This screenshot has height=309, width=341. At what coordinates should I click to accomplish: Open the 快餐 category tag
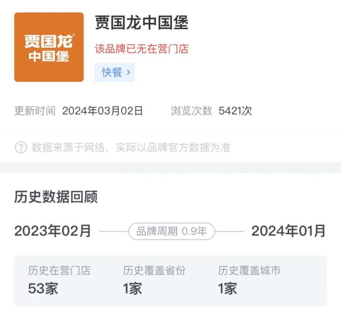pyautogui.click(x=115, y=72)
